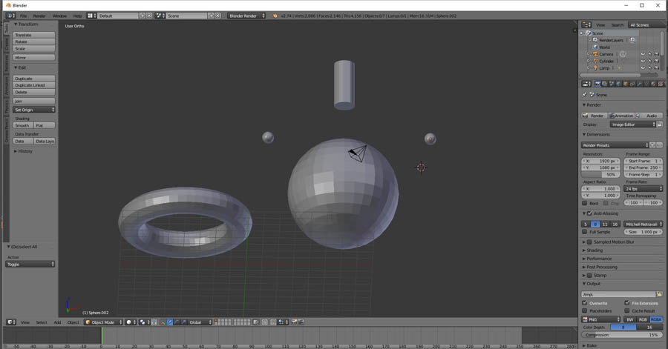Viewport: 668px width, 349px height.
Task: Select the Camera object icon in outliner
Action: (595, 54)
